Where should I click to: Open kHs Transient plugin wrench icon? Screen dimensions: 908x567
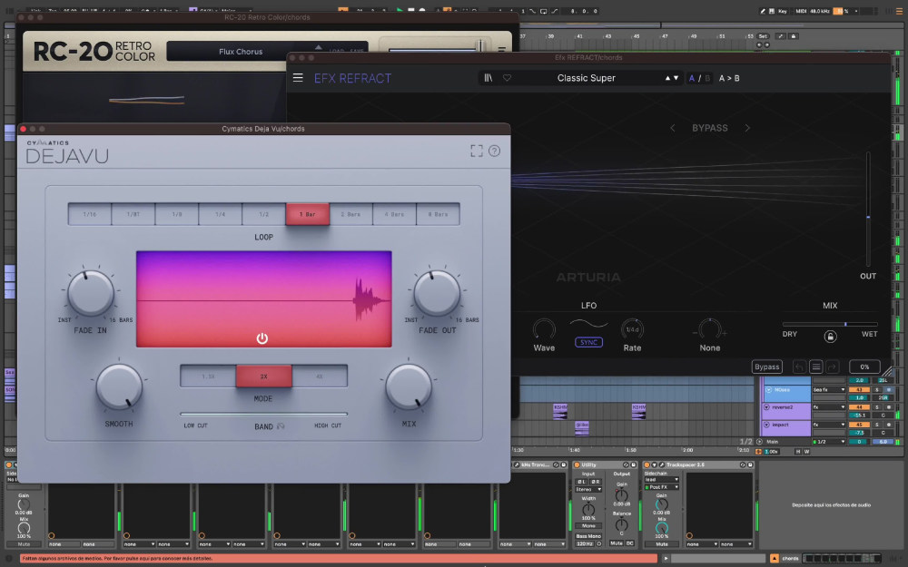point(517,464)
